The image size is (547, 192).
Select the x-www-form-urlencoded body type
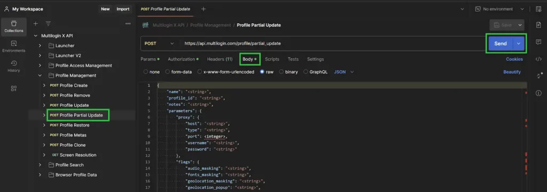pyautogui.click(x=200, y=72)
